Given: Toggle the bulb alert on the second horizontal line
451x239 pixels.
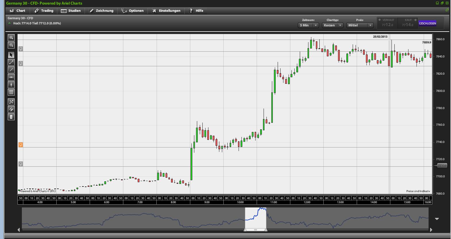Looking at the screenshot, I should tap(21, 63).
